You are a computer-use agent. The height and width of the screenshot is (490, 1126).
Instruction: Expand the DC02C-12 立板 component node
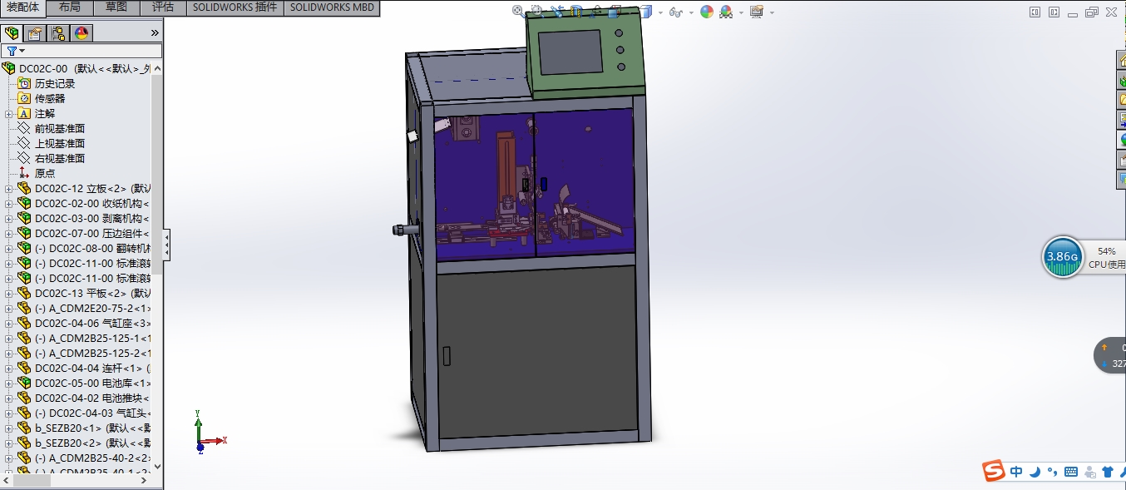pyautogui.click(x=9, y=189)
